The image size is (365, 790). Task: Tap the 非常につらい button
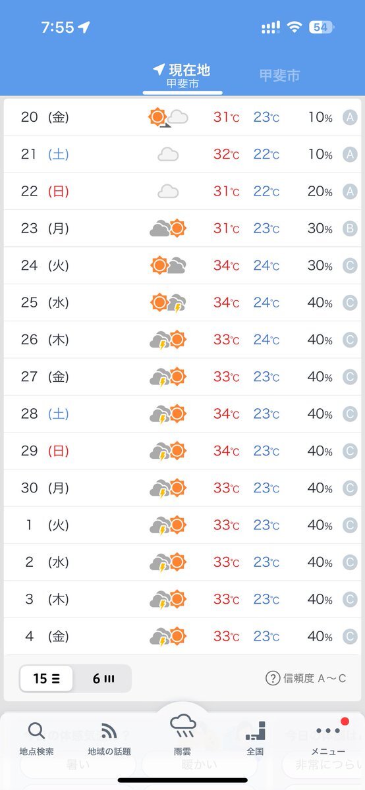322,766
